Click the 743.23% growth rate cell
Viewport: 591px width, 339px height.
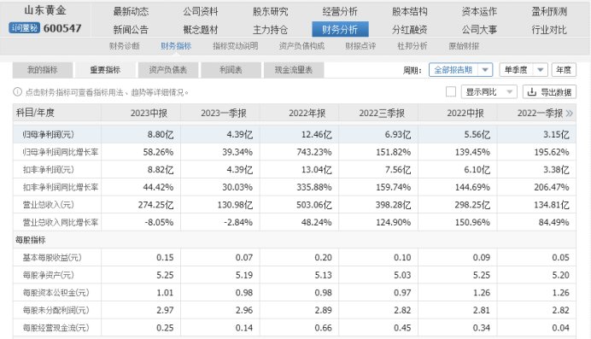tap(314, 152)
